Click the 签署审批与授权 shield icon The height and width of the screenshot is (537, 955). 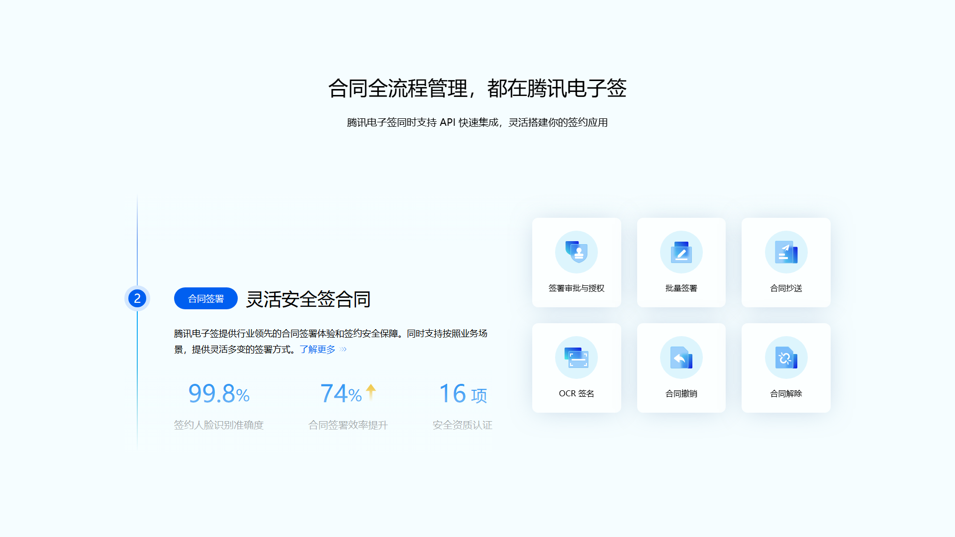pyautogui.click(x=576, y=252)
